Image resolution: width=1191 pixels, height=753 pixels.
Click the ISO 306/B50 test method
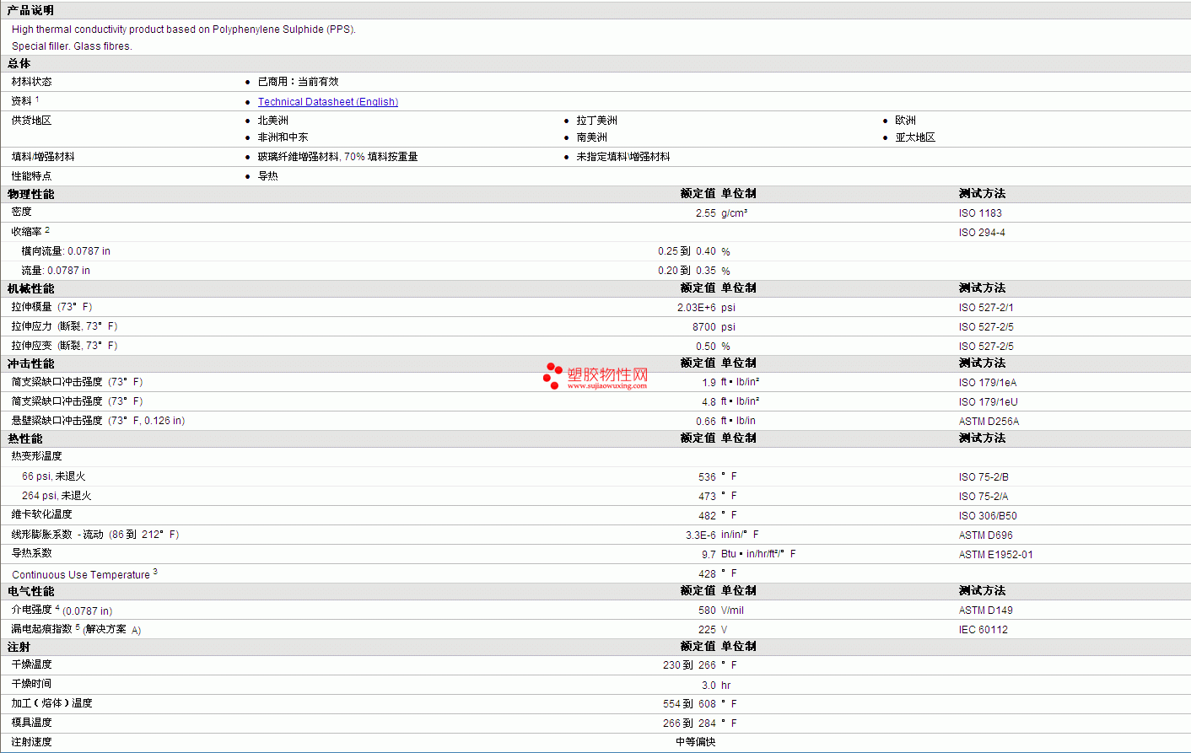pyautogui.click(x=988, y=516)
